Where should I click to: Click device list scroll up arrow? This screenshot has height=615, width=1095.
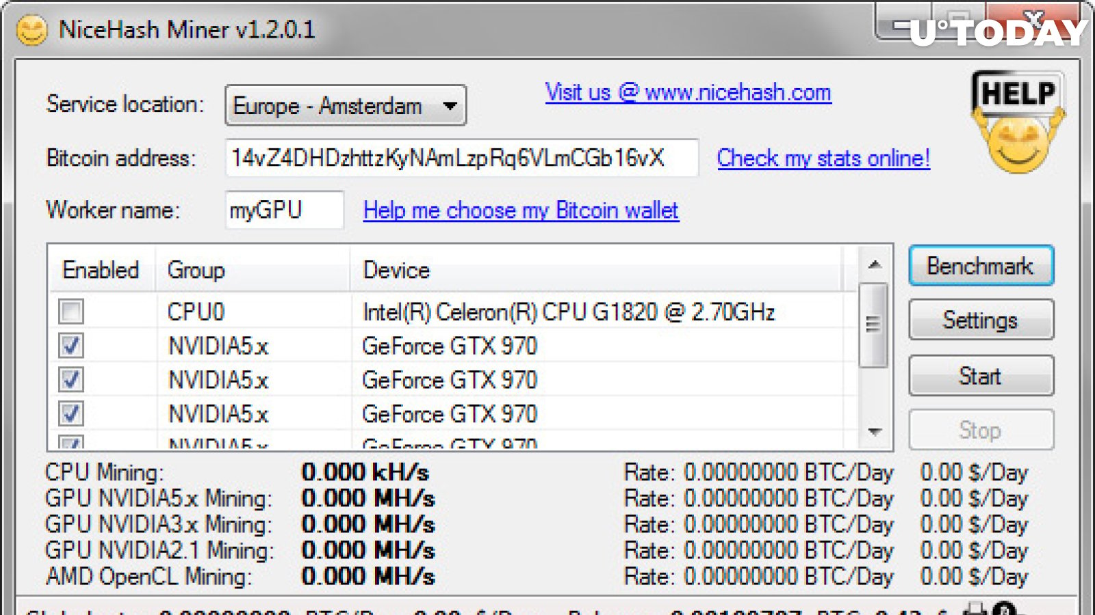874,264
